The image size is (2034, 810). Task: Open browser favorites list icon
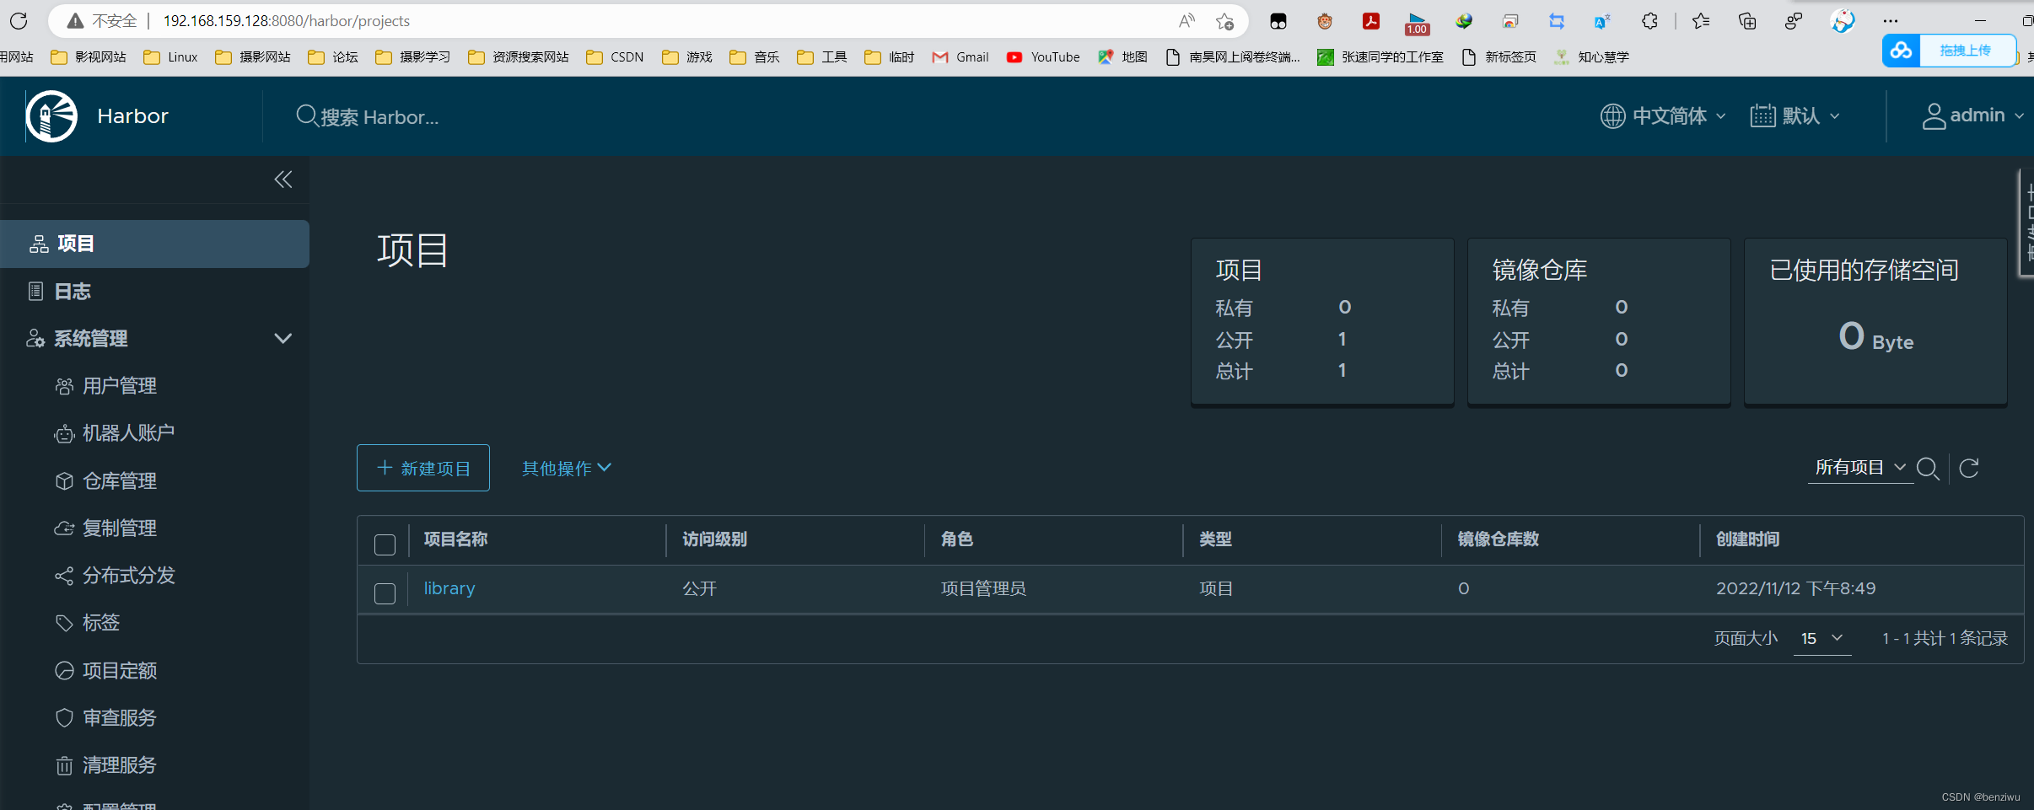(1700, 21)
